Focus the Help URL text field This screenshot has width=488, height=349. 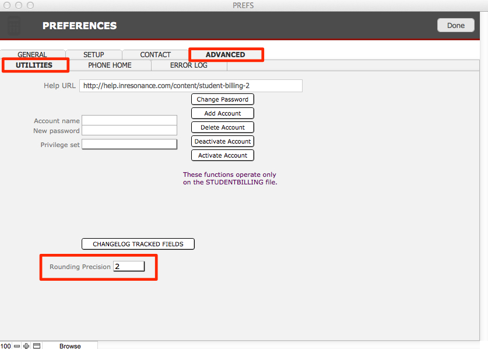(x=191, y=86)
